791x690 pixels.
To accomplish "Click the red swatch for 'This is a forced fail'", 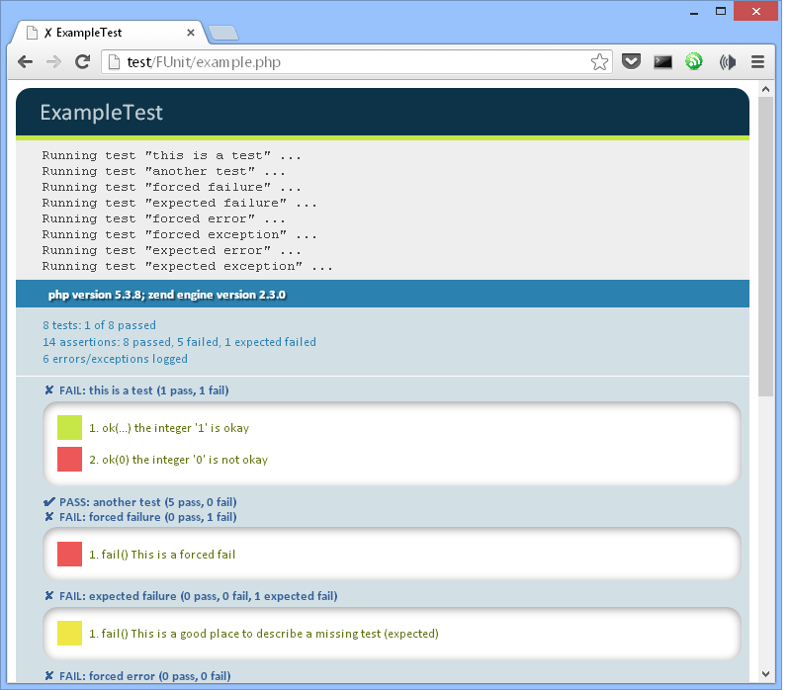I will coord(69,554).
